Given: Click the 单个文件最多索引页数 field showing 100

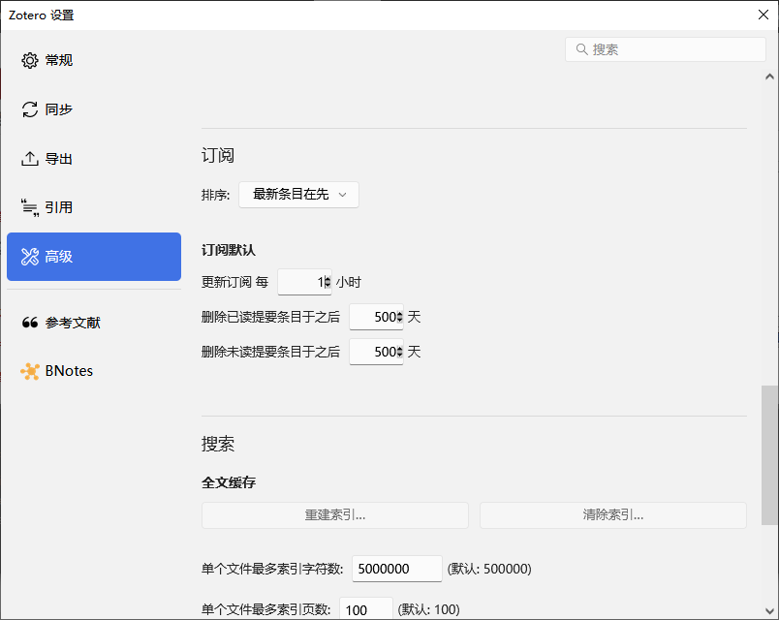Looking at the screenshot, I should point(366,608).
